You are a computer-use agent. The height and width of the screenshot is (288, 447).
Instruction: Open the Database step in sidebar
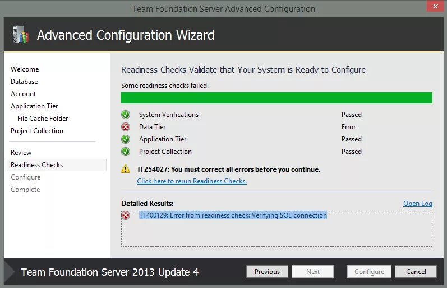coord(24,82)
